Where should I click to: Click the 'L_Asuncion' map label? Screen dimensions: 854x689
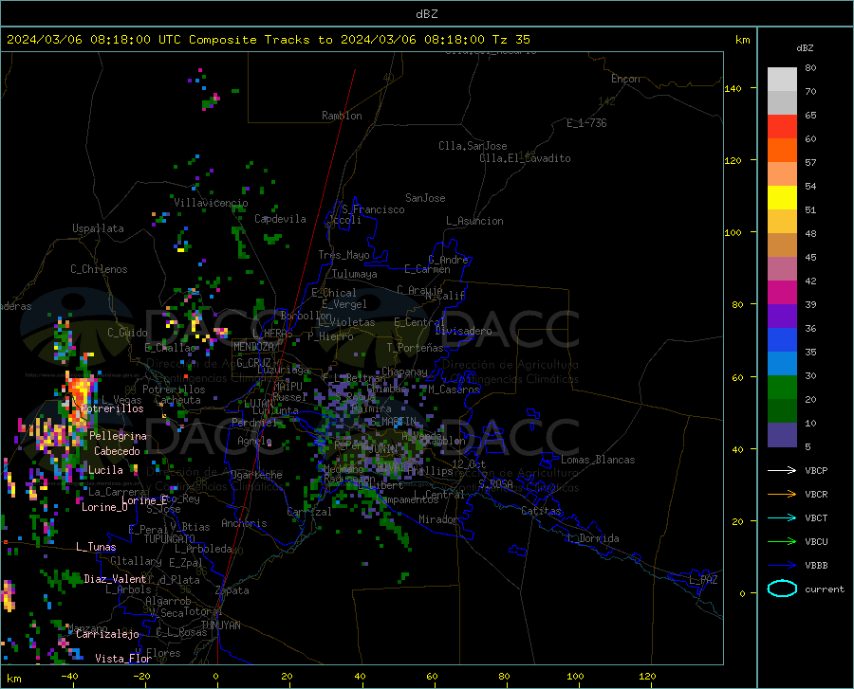tap(474, 221)
